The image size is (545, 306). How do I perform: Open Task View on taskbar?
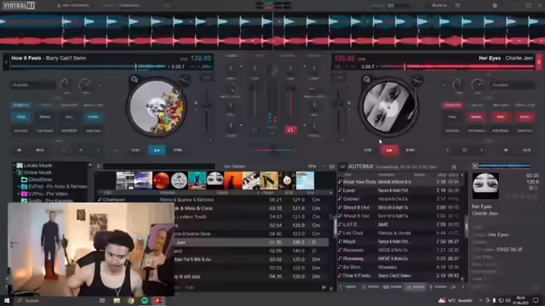[102, 300]
